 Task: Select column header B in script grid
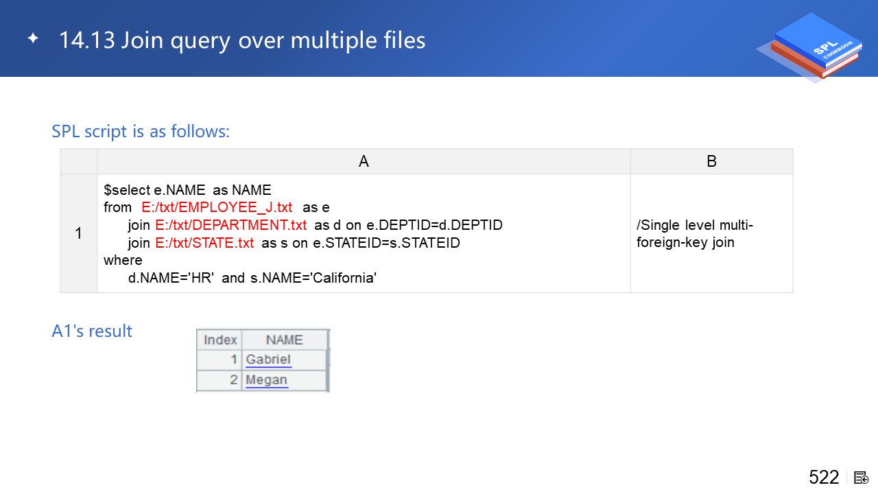coord(711,161)
